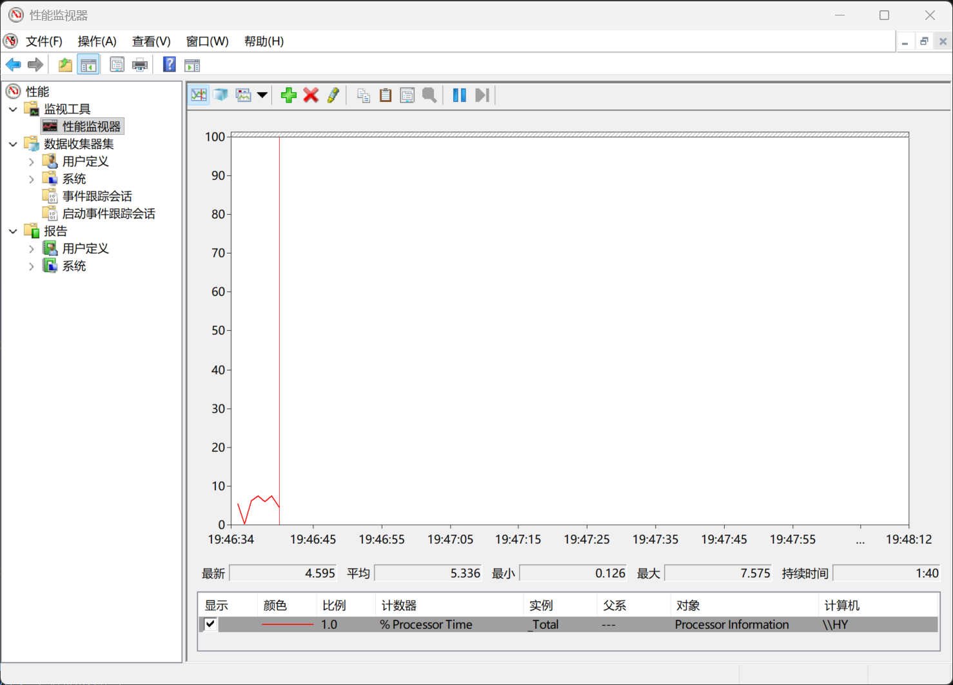The width and height of the screenshot is (953, 685).
Task: Collapse the 数据收集器集 tree node
Action: coord(13,144)
